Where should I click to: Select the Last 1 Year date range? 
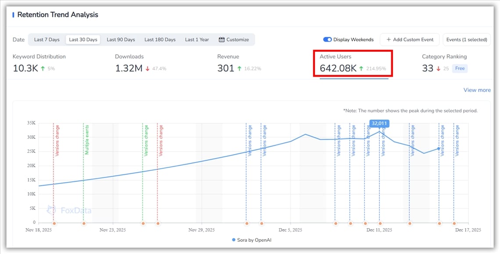point(196,39)
